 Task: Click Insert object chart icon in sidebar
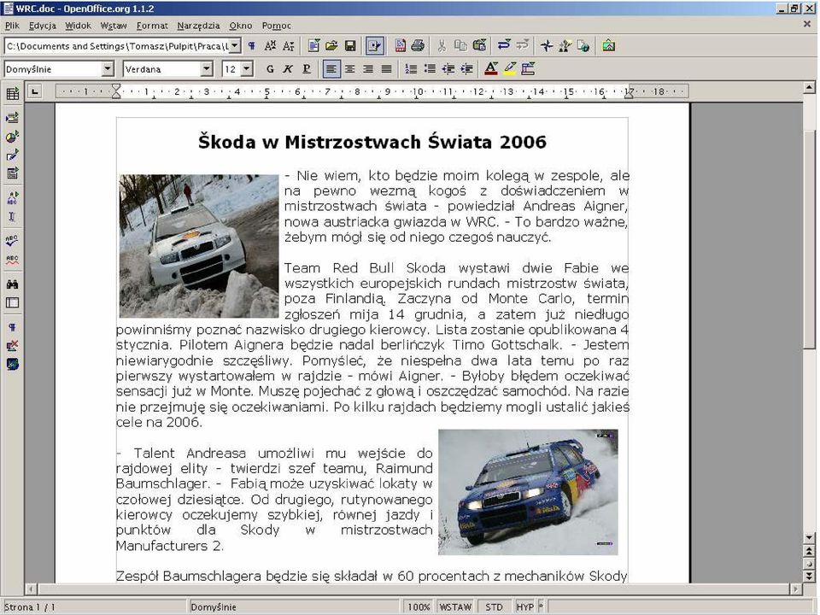click(x=13, y=137)
